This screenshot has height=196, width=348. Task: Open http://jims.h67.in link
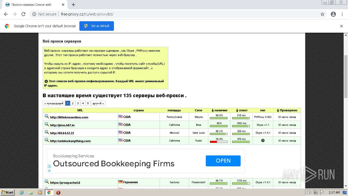(62, 125)
